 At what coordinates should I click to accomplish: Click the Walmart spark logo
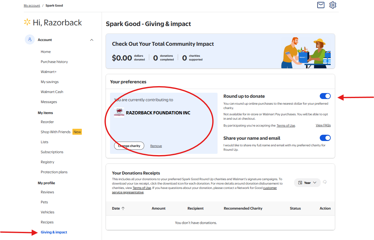27,22
